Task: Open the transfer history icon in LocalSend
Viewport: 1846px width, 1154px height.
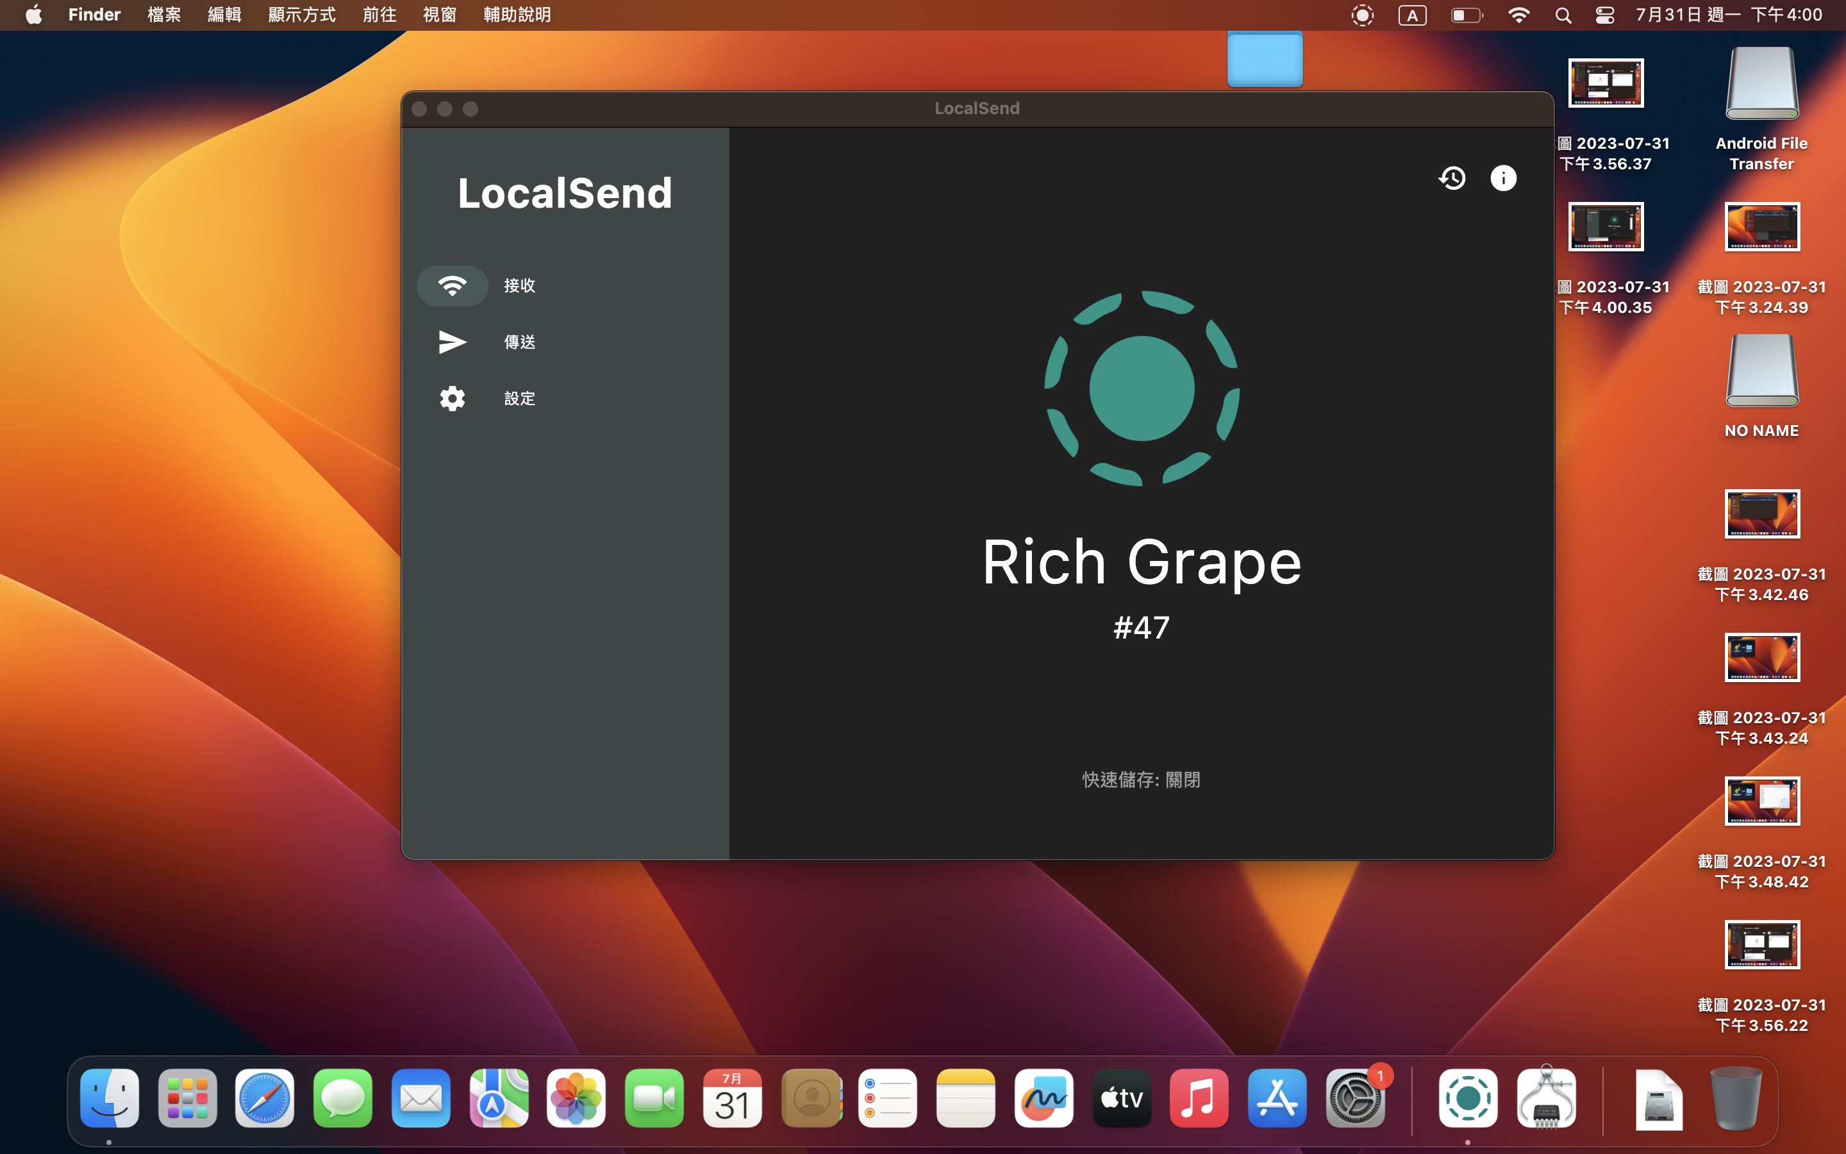Action: point(1452,179)
